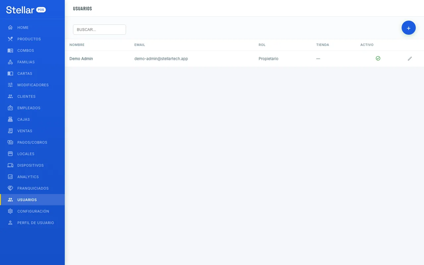
Task: Open the Home menu item
Action: [x=32, y=27]
